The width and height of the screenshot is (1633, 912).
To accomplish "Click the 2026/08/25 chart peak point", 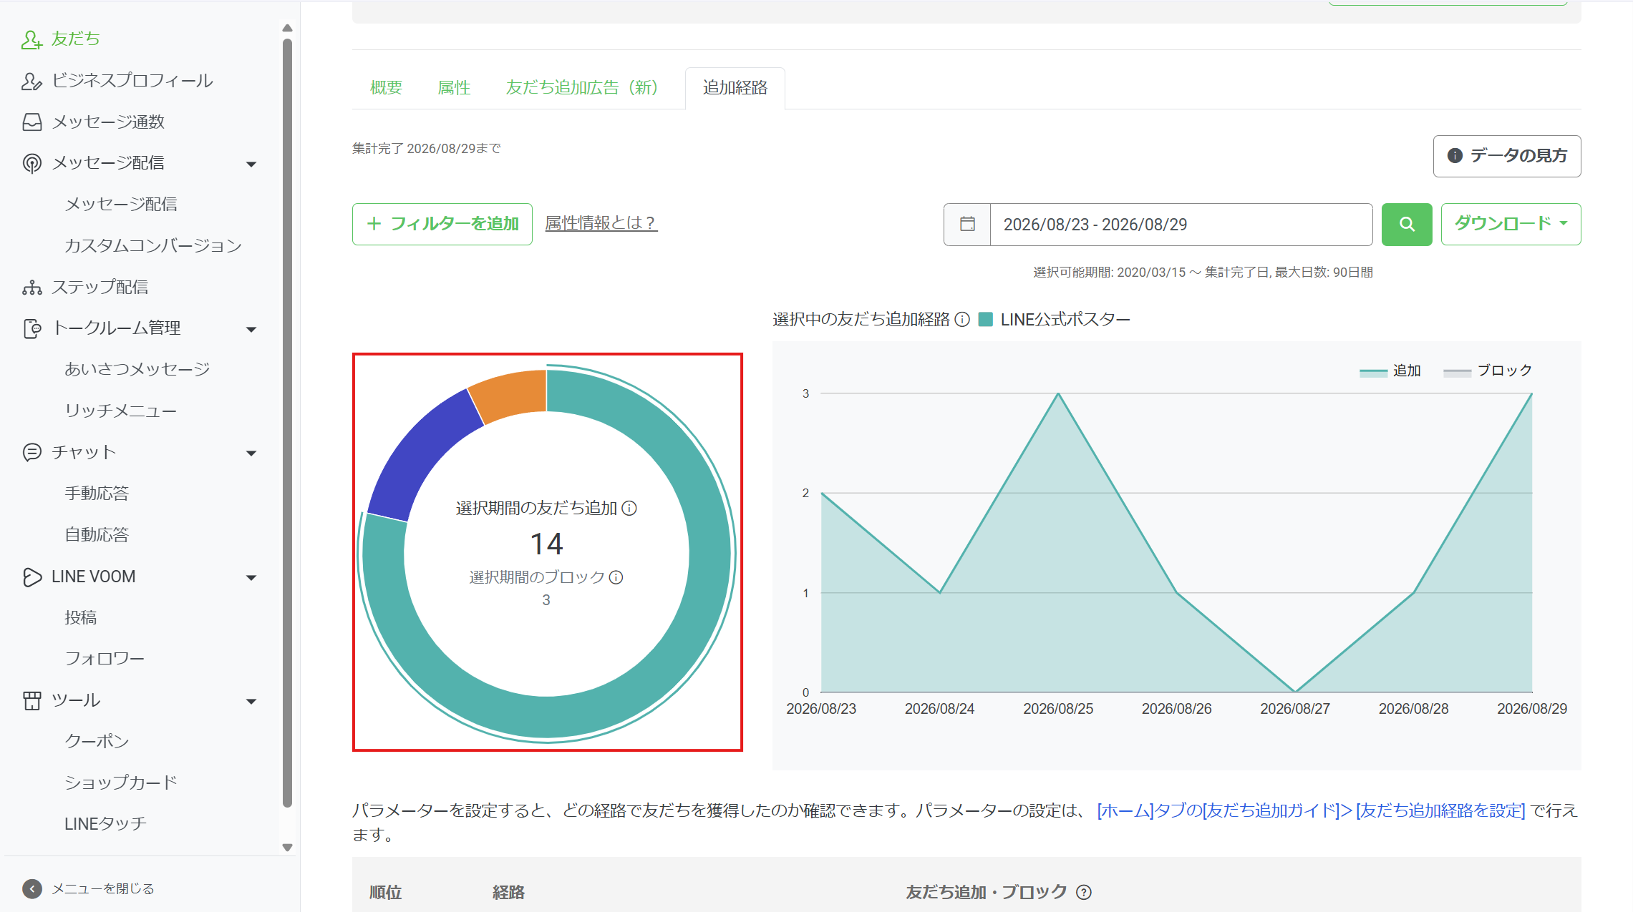I will coord(1058,393).
